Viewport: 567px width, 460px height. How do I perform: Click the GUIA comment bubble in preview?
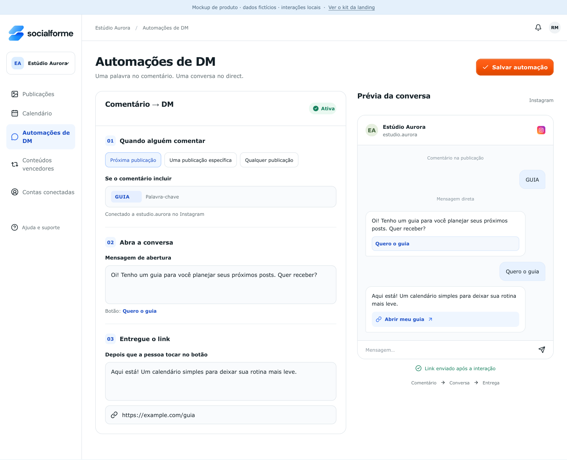(x=532, y=180)
